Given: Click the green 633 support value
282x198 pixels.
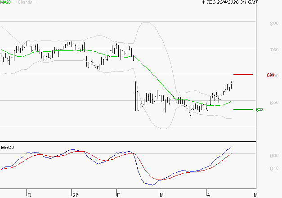Looking at the screenshot, I should [260, 110].
